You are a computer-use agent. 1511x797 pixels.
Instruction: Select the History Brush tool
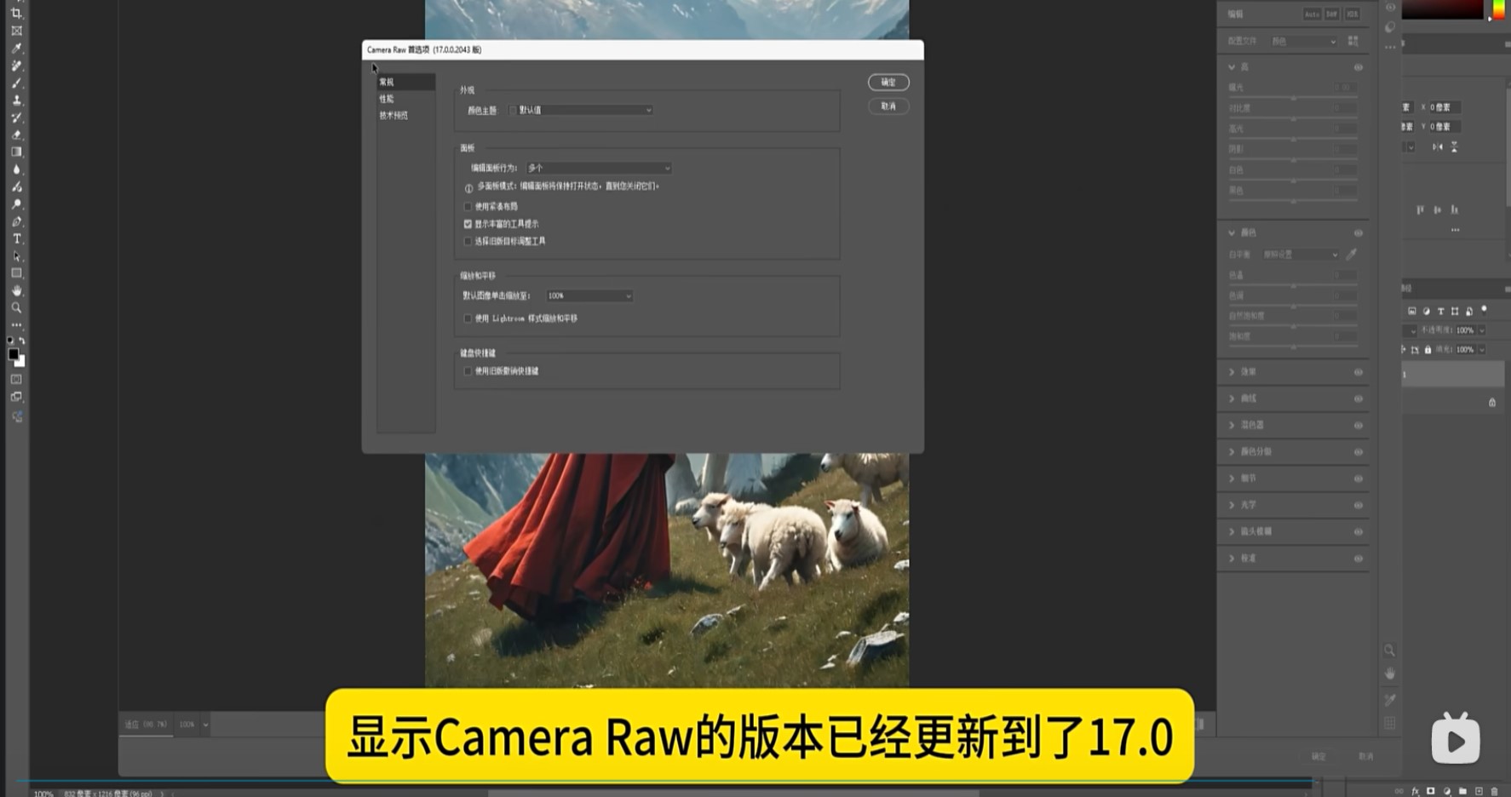click(16, 118)
